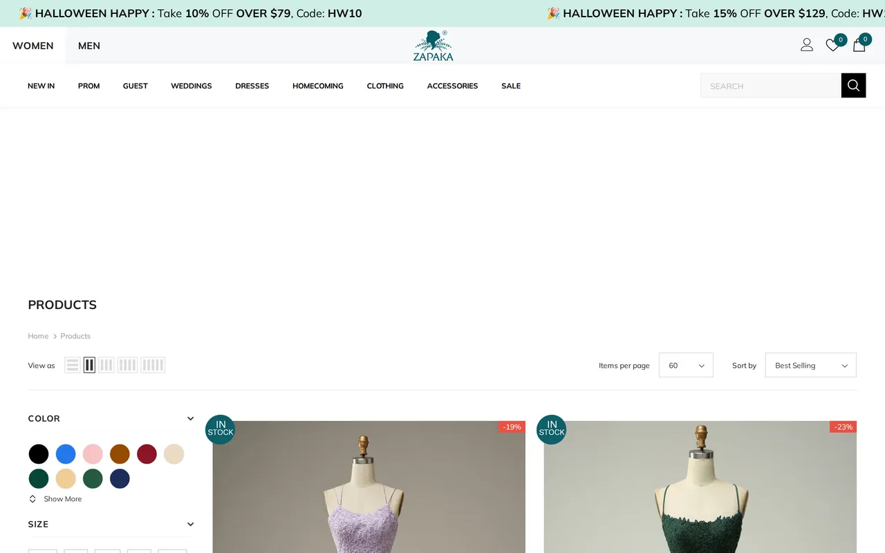Open the wishlist heart icon
Viewport: 885px width, 553px height.
[x=832, y=45]
